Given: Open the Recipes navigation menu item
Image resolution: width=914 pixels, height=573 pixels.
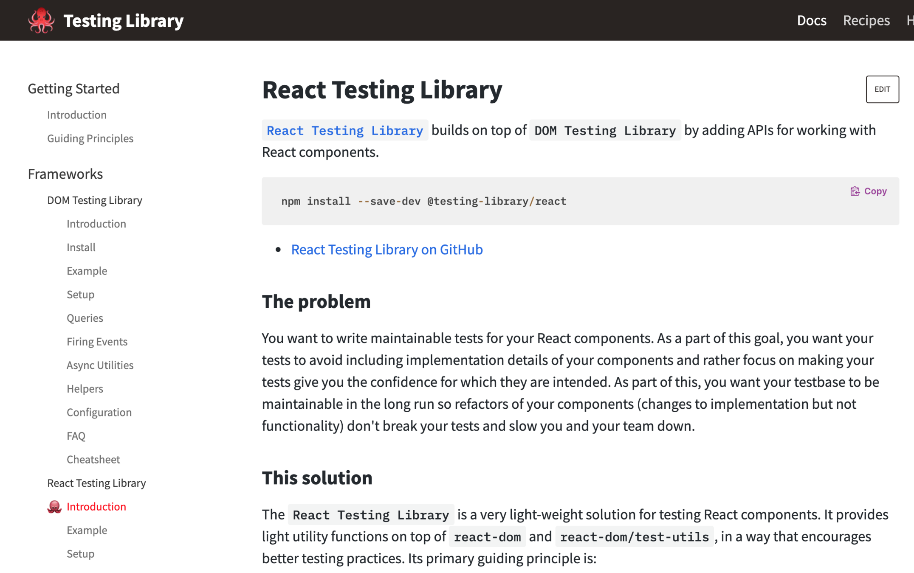Looking at the screenshot, I should (x=866, y=20).
